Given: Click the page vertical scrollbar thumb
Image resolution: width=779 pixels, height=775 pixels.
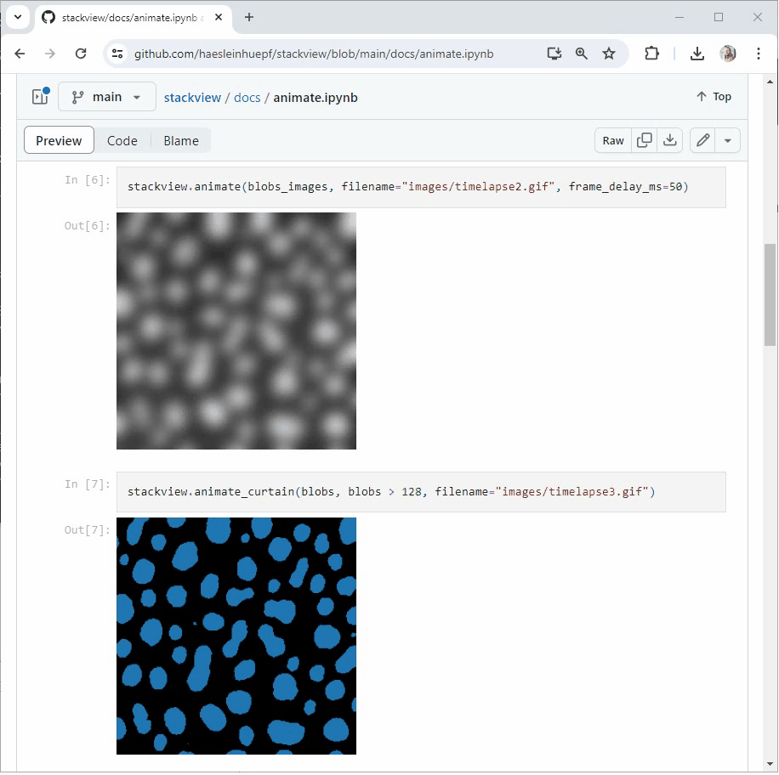Looking at the screenshot, I should click(x=770, y=293).
